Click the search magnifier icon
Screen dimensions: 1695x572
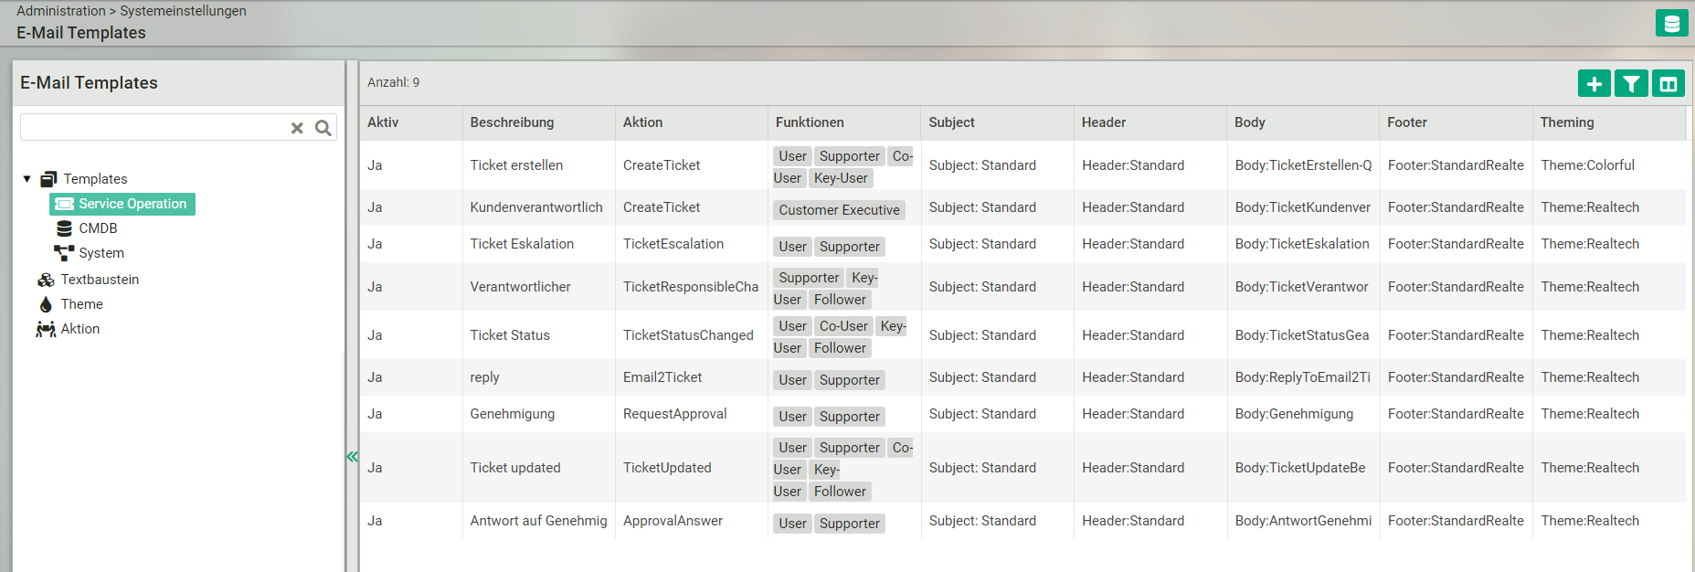(x=323, y=128)
